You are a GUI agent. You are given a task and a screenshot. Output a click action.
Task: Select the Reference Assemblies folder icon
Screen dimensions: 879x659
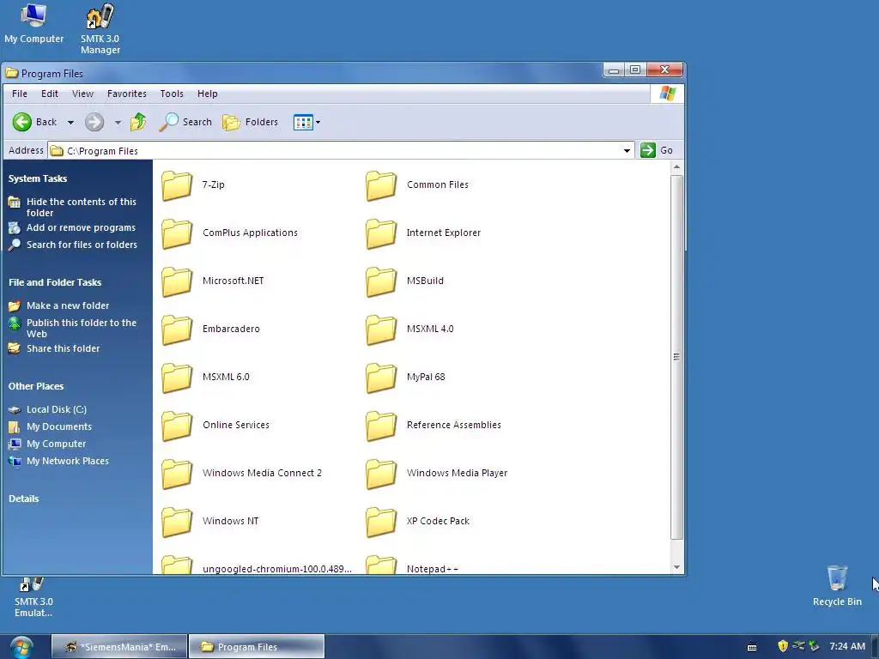pos(381,426)
